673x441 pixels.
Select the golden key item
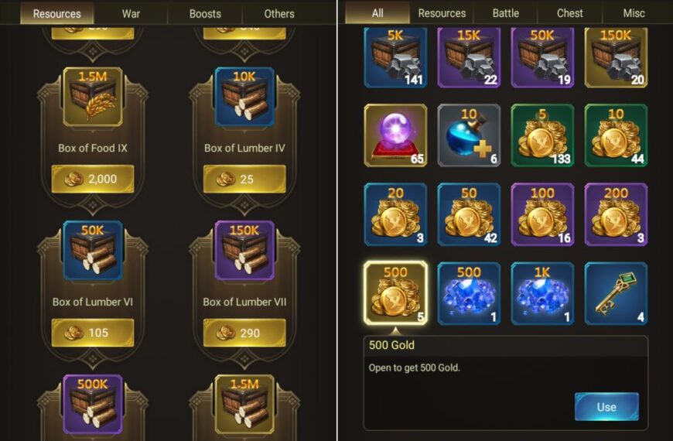(616, 293)
